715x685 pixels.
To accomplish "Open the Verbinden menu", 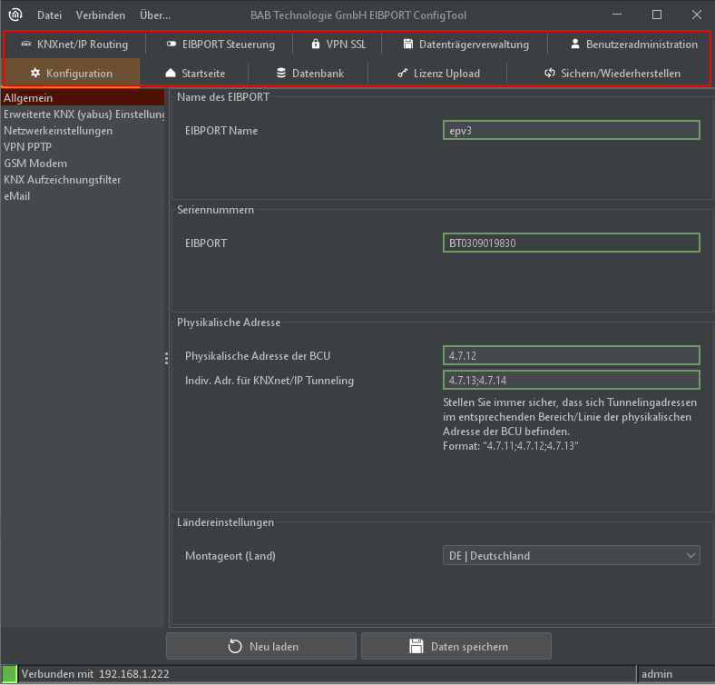I will click(101, 15).
